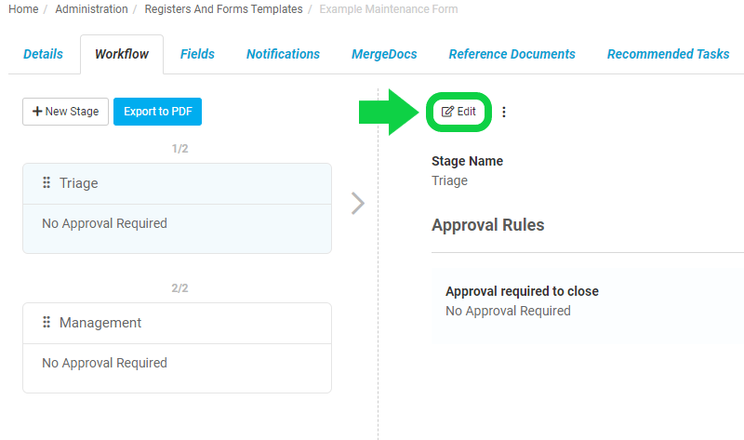
Task: Switch to the Details tab
Action: (43, 54)
